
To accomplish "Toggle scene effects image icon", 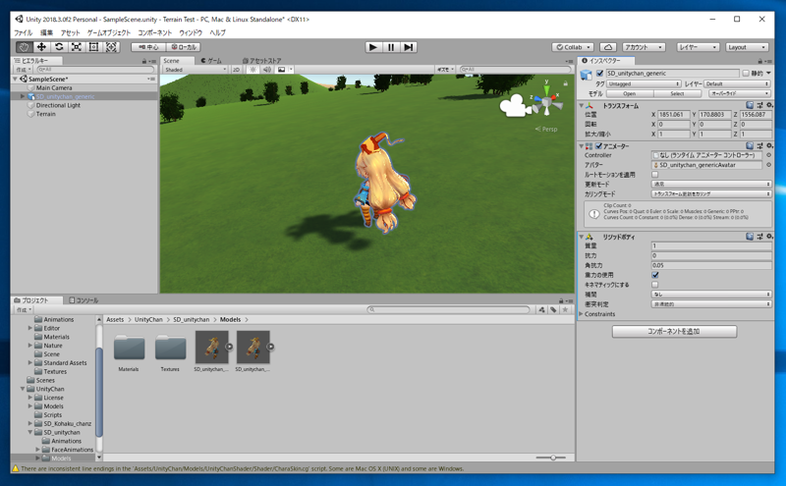I will (282, 70).
